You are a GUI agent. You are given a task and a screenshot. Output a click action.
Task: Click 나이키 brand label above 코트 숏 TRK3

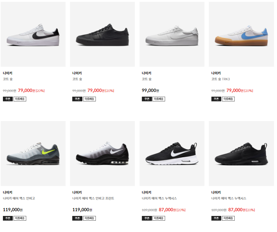[x=216, y=73]
